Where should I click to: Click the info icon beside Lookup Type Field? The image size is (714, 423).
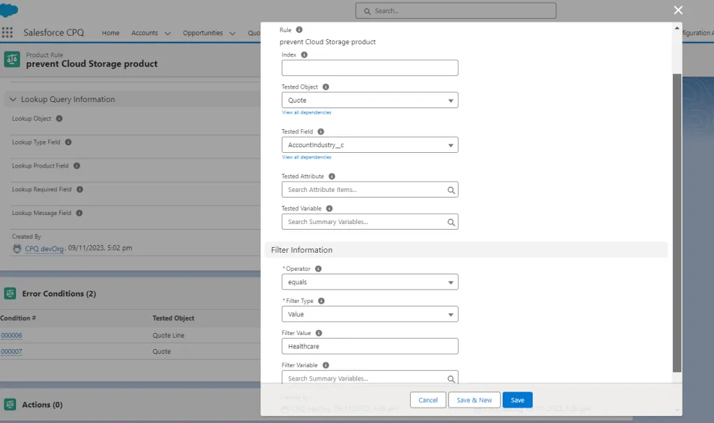click(68, 142)
